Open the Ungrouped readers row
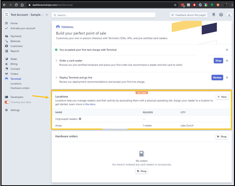 tap(142, 119)
